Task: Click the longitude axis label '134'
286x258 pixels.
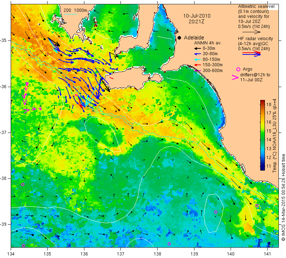Action: (11, 254)
